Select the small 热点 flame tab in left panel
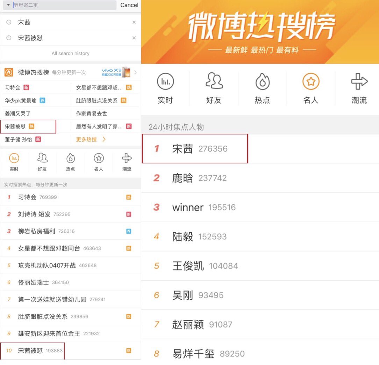This screenshot has height=365, width=379. pos(70,162)
